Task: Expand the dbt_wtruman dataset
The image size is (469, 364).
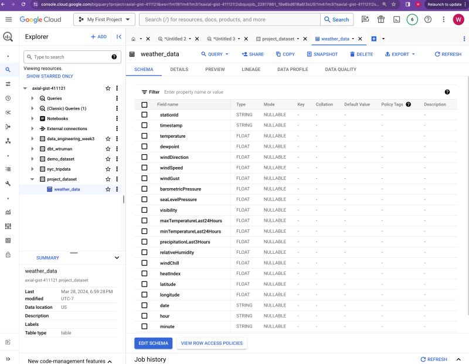Action: coord(32,149)
